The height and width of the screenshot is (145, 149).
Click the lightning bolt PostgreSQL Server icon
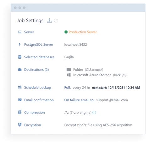point(19,44)
